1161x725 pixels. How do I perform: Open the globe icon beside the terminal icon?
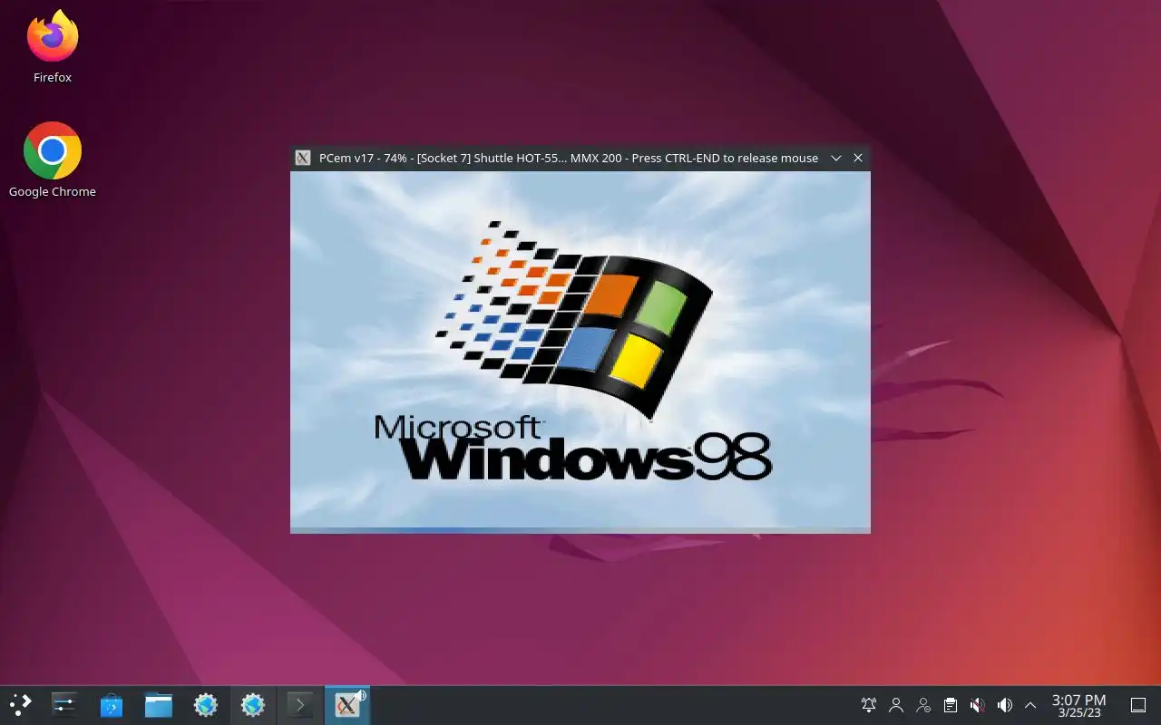pos(253,705)
